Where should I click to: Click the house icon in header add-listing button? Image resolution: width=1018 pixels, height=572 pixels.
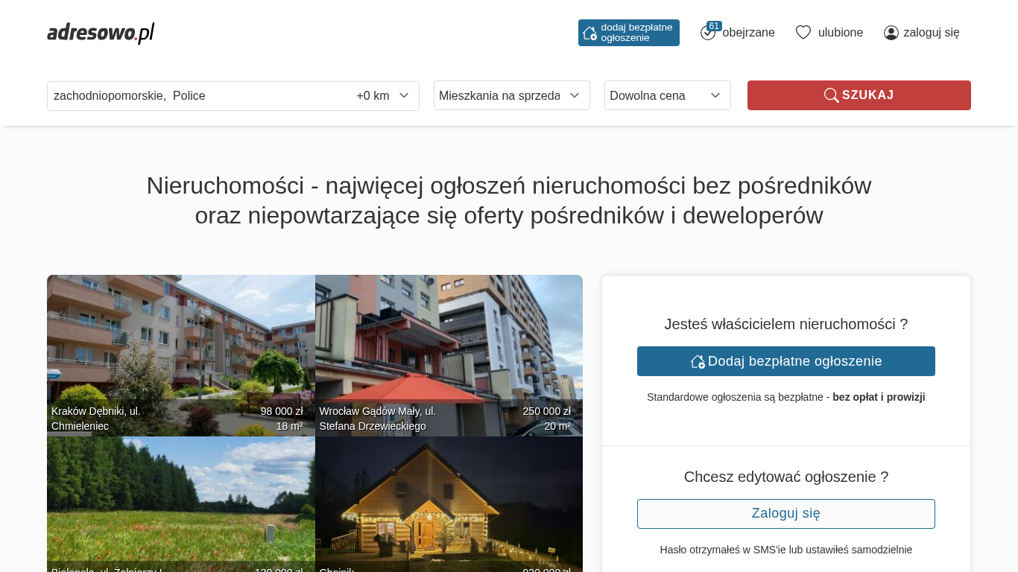[x=589, y=33]
